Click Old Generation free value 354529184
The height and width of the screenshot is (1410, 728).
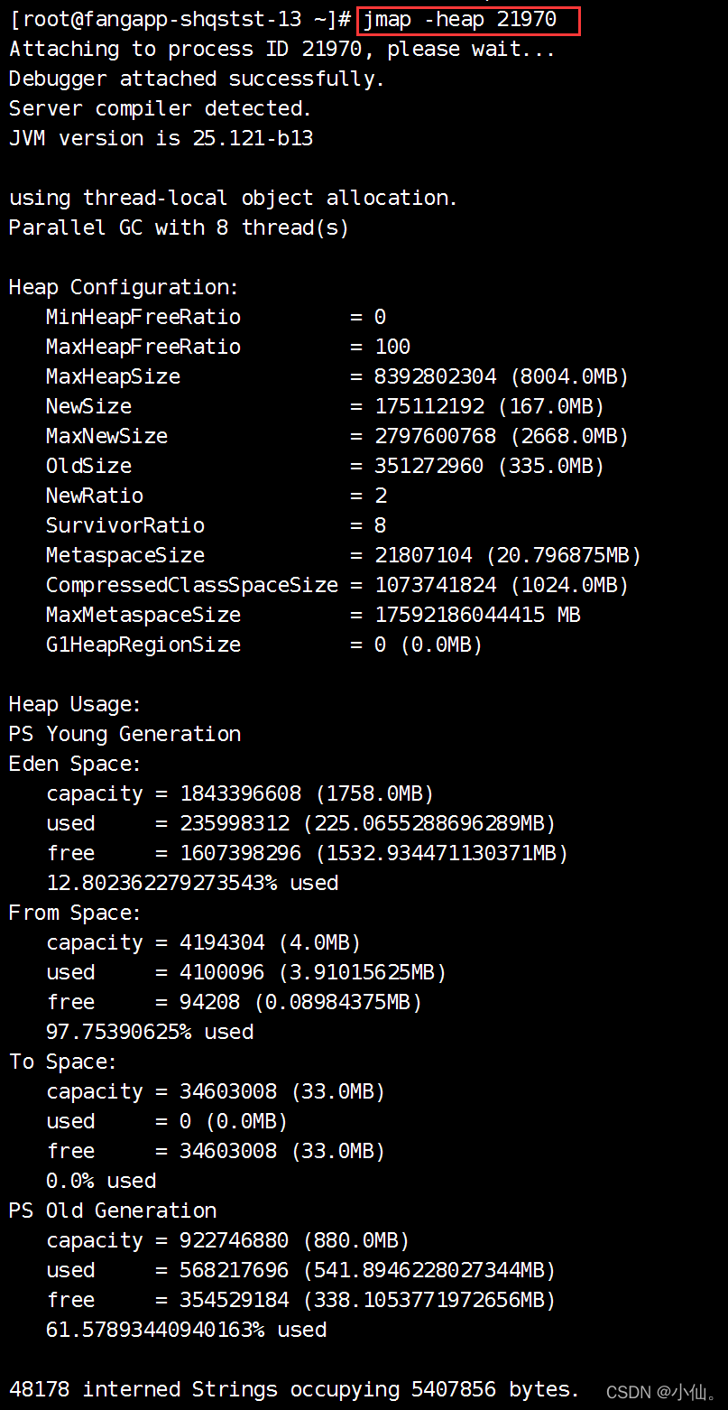[235, 1300]
